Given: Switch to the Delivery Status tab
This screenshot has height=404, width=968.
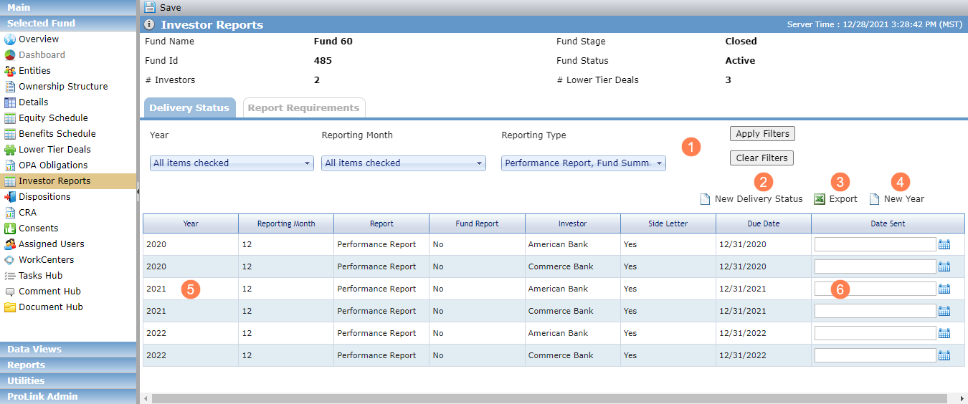Looking at the screenshot, I should (189, 108).
